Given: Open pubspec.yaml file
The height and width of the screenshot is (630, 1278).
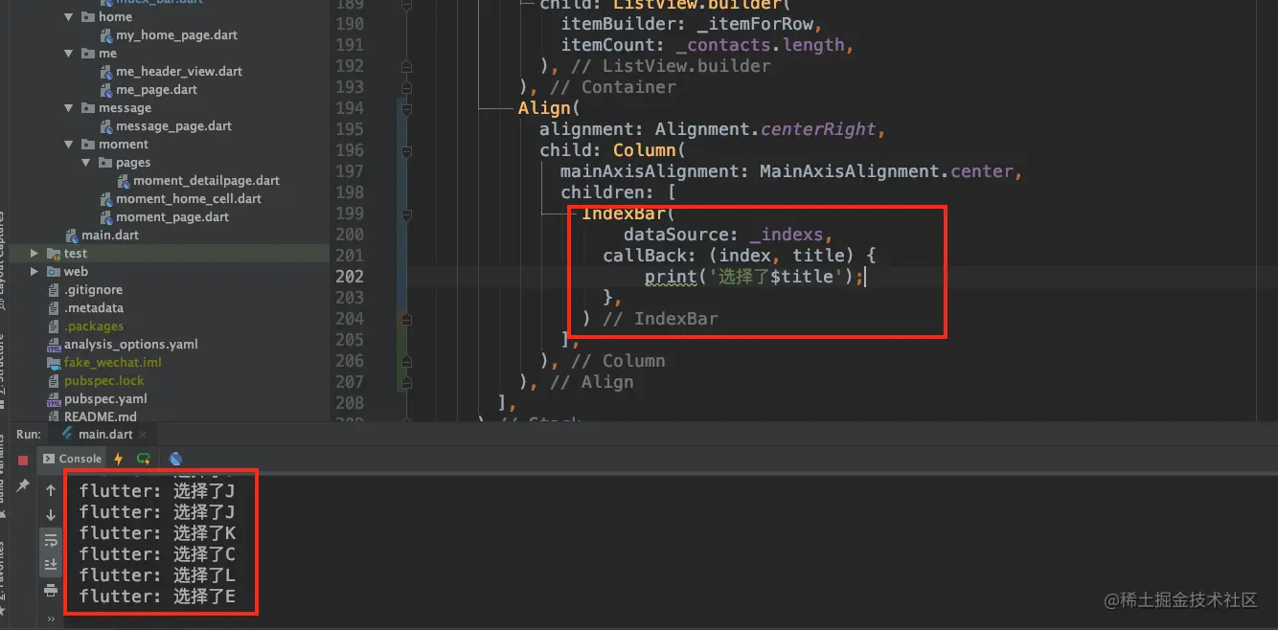Looking at the screenshot, I should coord(105,399).
